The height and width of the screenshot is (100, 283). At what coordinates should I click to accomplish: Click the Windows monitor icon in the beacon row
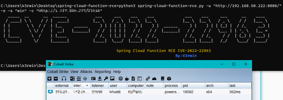coord(50,92)
